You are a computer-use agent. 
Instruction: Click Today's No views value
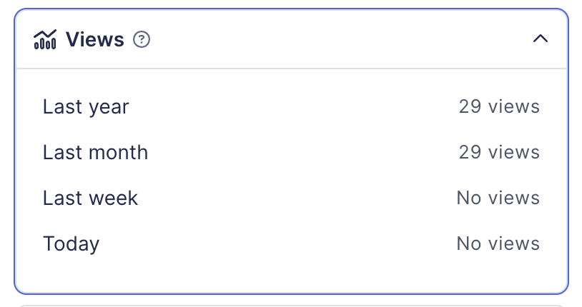[x=498, y=244]
